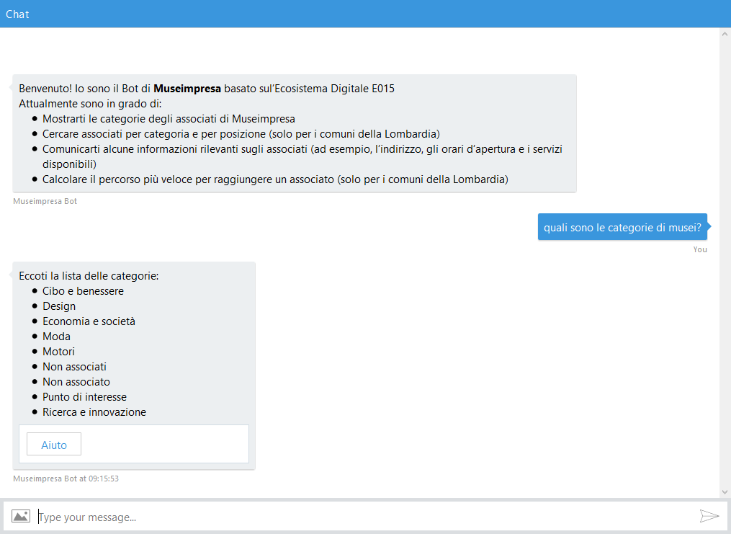Click the Design category entry

(x=59, y=306)
